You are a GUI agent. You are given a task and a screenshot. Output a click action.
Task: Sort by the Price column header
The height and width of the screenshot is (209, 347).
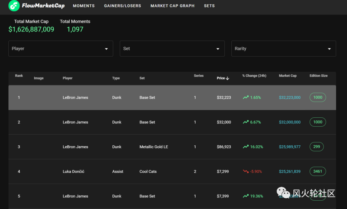tap(221, 78)
